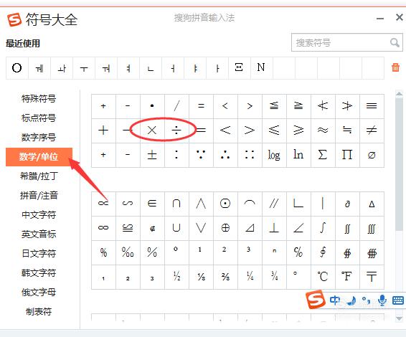Viewport: 406px width, 337px height.
Task: Open the 拼音/注音 category
Action: (x=39, y=196)
